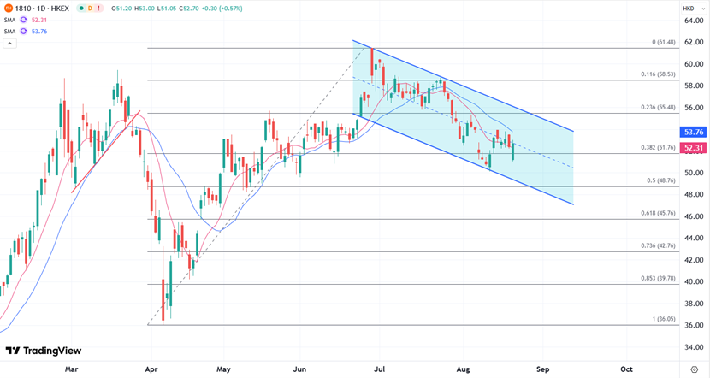Image resolution: width=710 pixels, height=378 pixels.
Task: Click the Fibonacci label 0 (61.48)
Action: tap(663, 42)
